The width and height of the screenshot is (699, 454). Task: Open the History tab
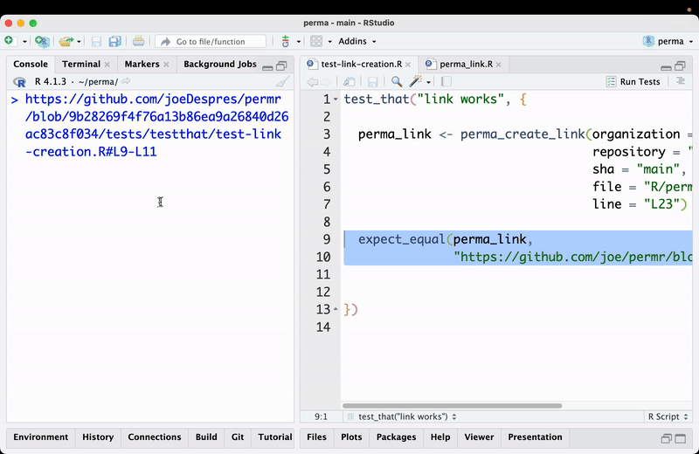[x=98, y=437]
